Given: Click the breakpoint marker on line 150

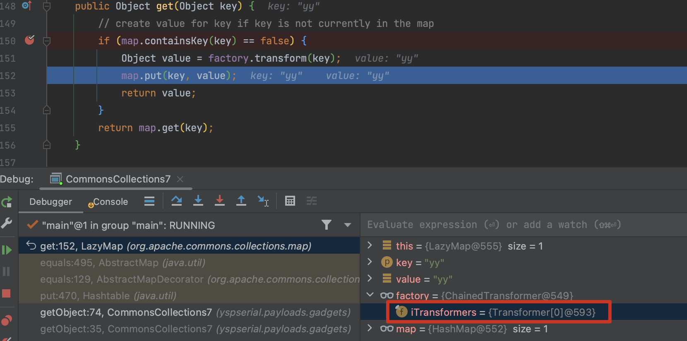Looking at the screenshot, I should point(30,40).
